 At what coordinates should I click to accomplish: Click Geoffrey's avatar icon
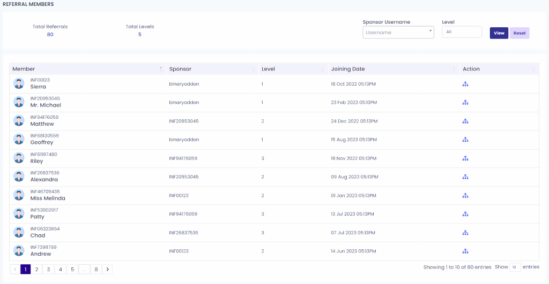[19, 140]
